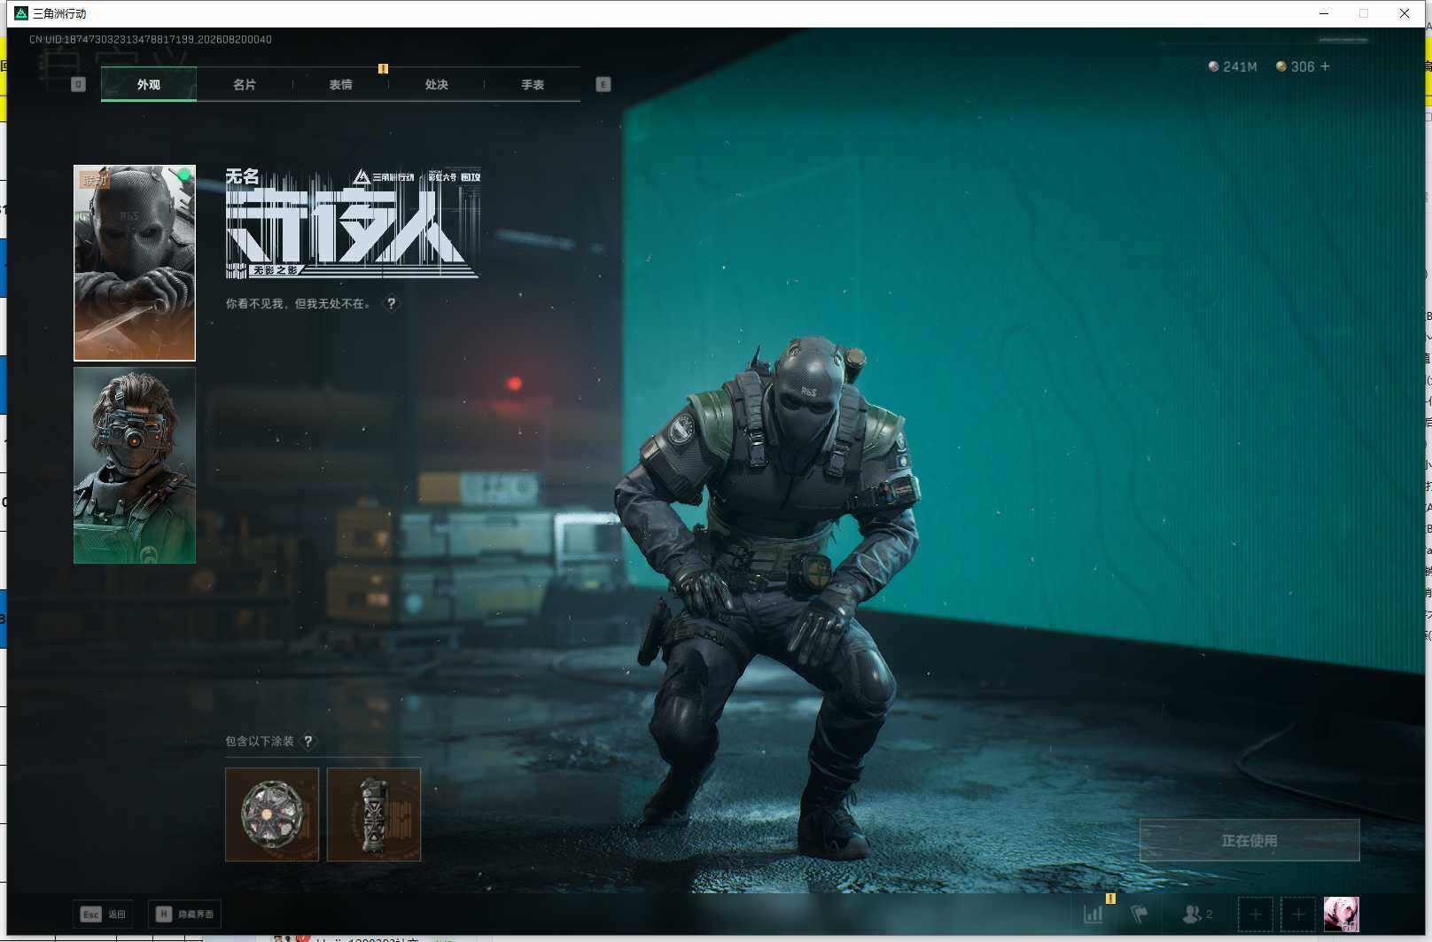Click the 三角洲行动 window title icon
1432x942 pixels.
[21, 13]
